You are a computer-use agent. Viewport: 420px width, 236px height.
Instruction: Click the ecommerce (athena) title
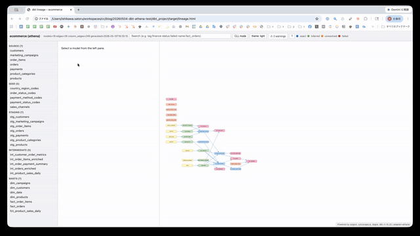(25, 36)
